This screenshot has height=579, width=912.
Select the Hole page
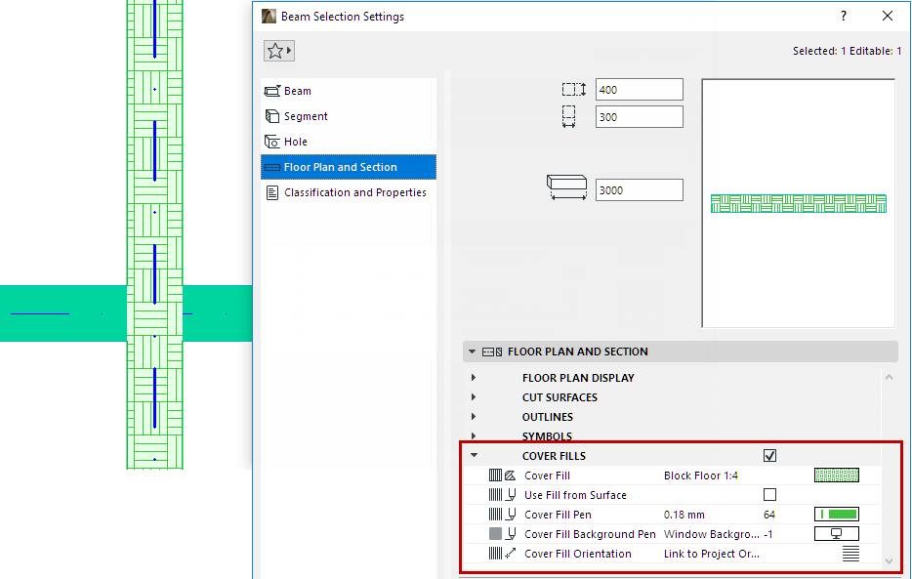(349, 142)
